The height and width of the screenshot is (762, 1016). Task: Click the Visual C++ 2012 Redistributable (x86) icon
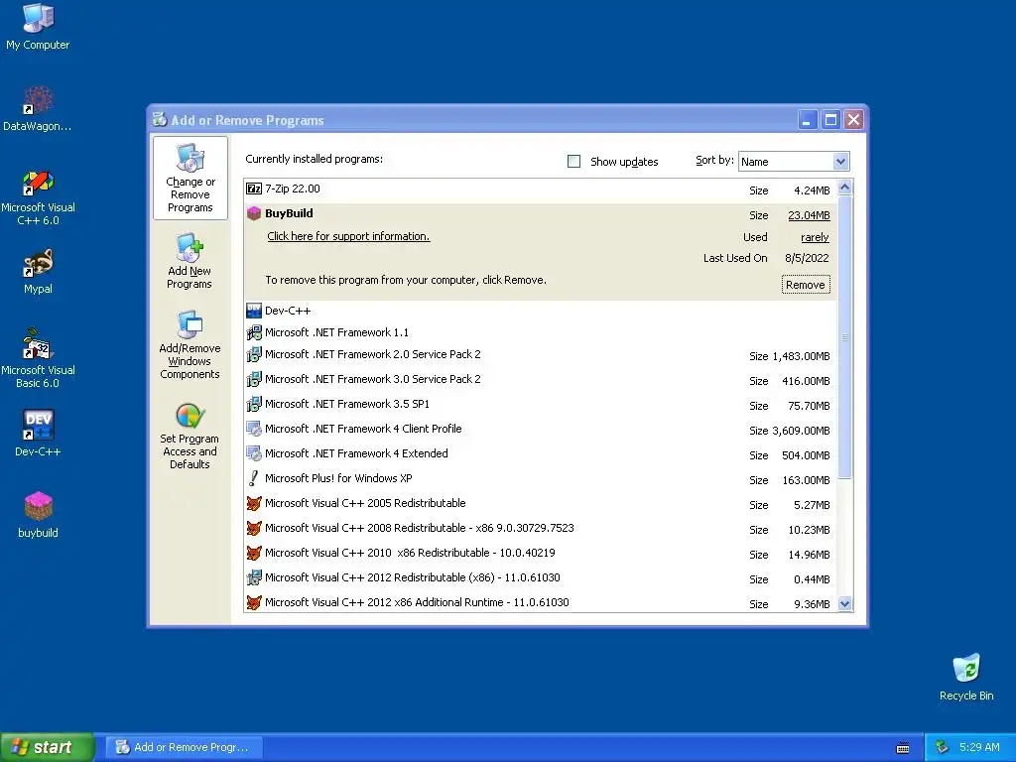(x=254, y=577)
